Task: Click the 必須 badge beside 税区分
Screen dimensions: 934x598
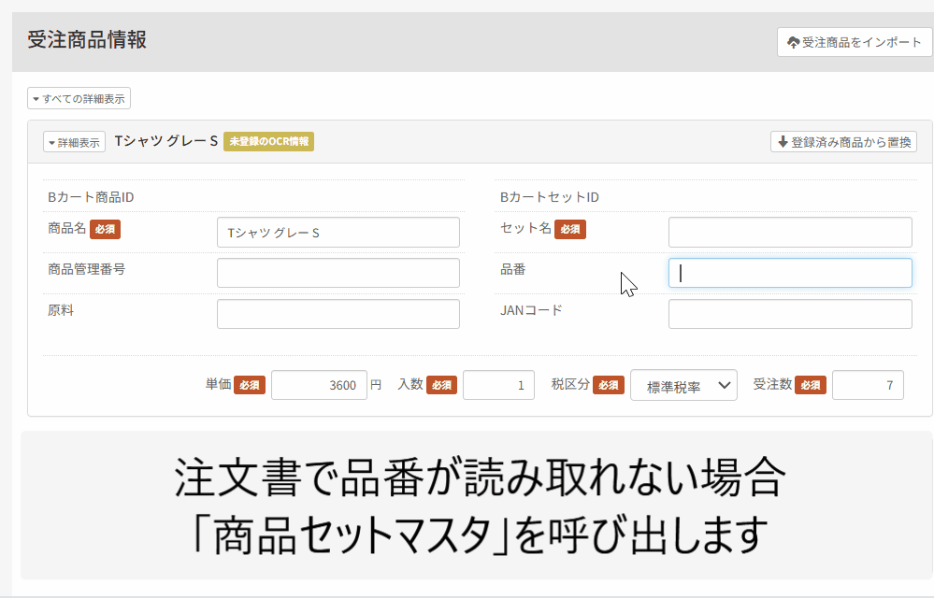Action: 609,385
